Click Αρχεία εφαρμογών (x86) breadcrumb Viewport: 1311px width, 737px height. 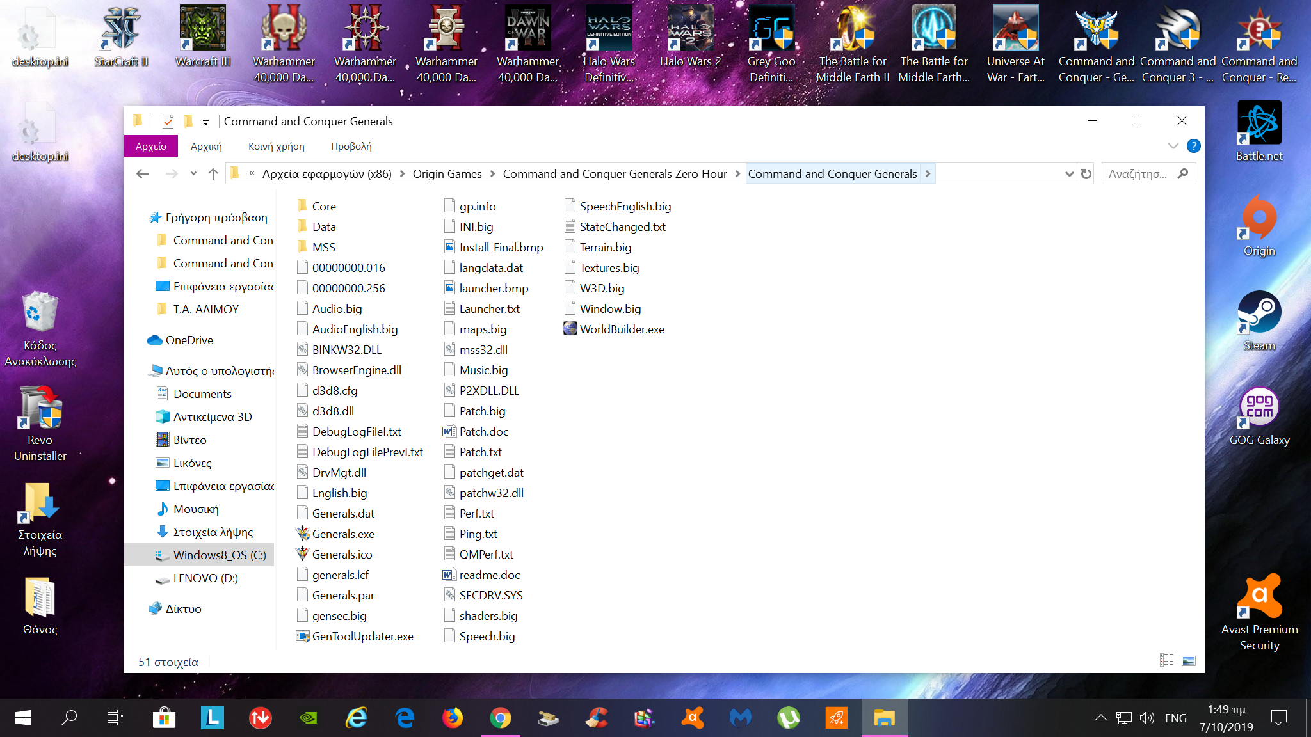(326, 173)
